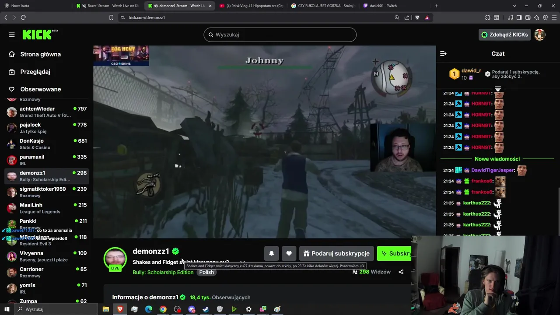Click the Zdobądź KICKs button

click(x=504, y=35)
